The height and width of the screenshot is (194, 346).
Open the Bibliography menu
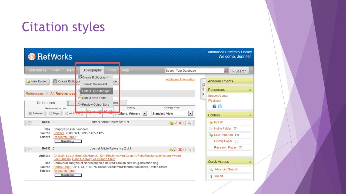pos(92,70)
